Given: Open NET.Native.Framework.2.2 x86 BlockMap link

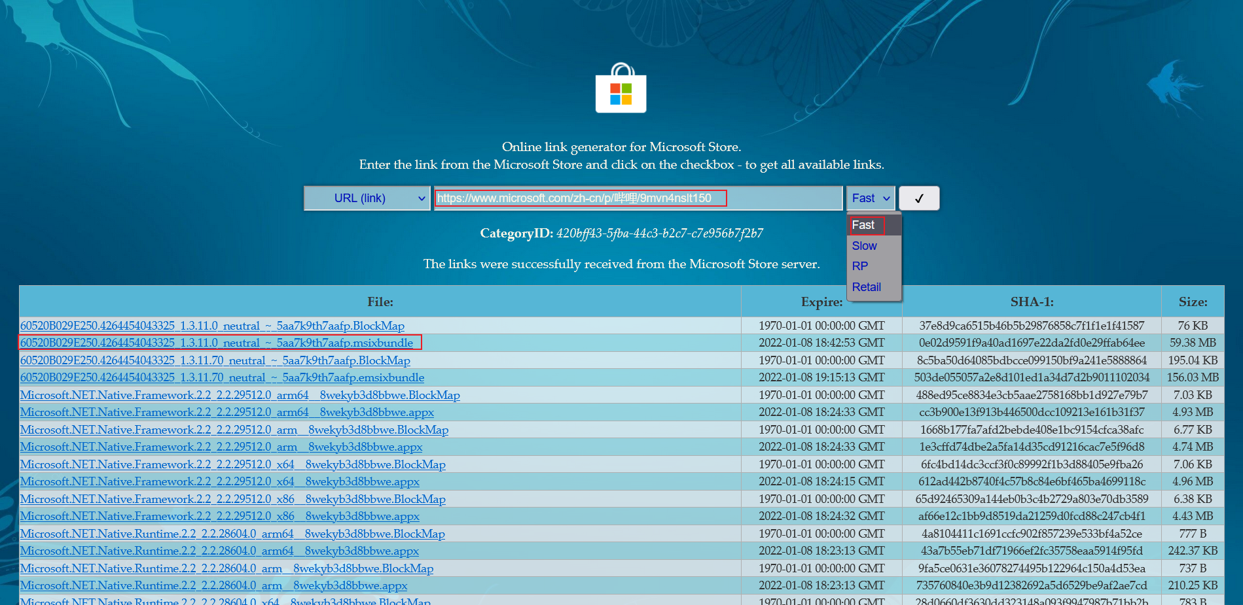Looking at the screenshot, I should tap(233, 499).
